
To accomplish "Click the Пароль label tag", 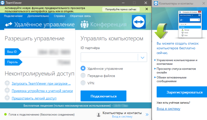I will tap(13, 62).
